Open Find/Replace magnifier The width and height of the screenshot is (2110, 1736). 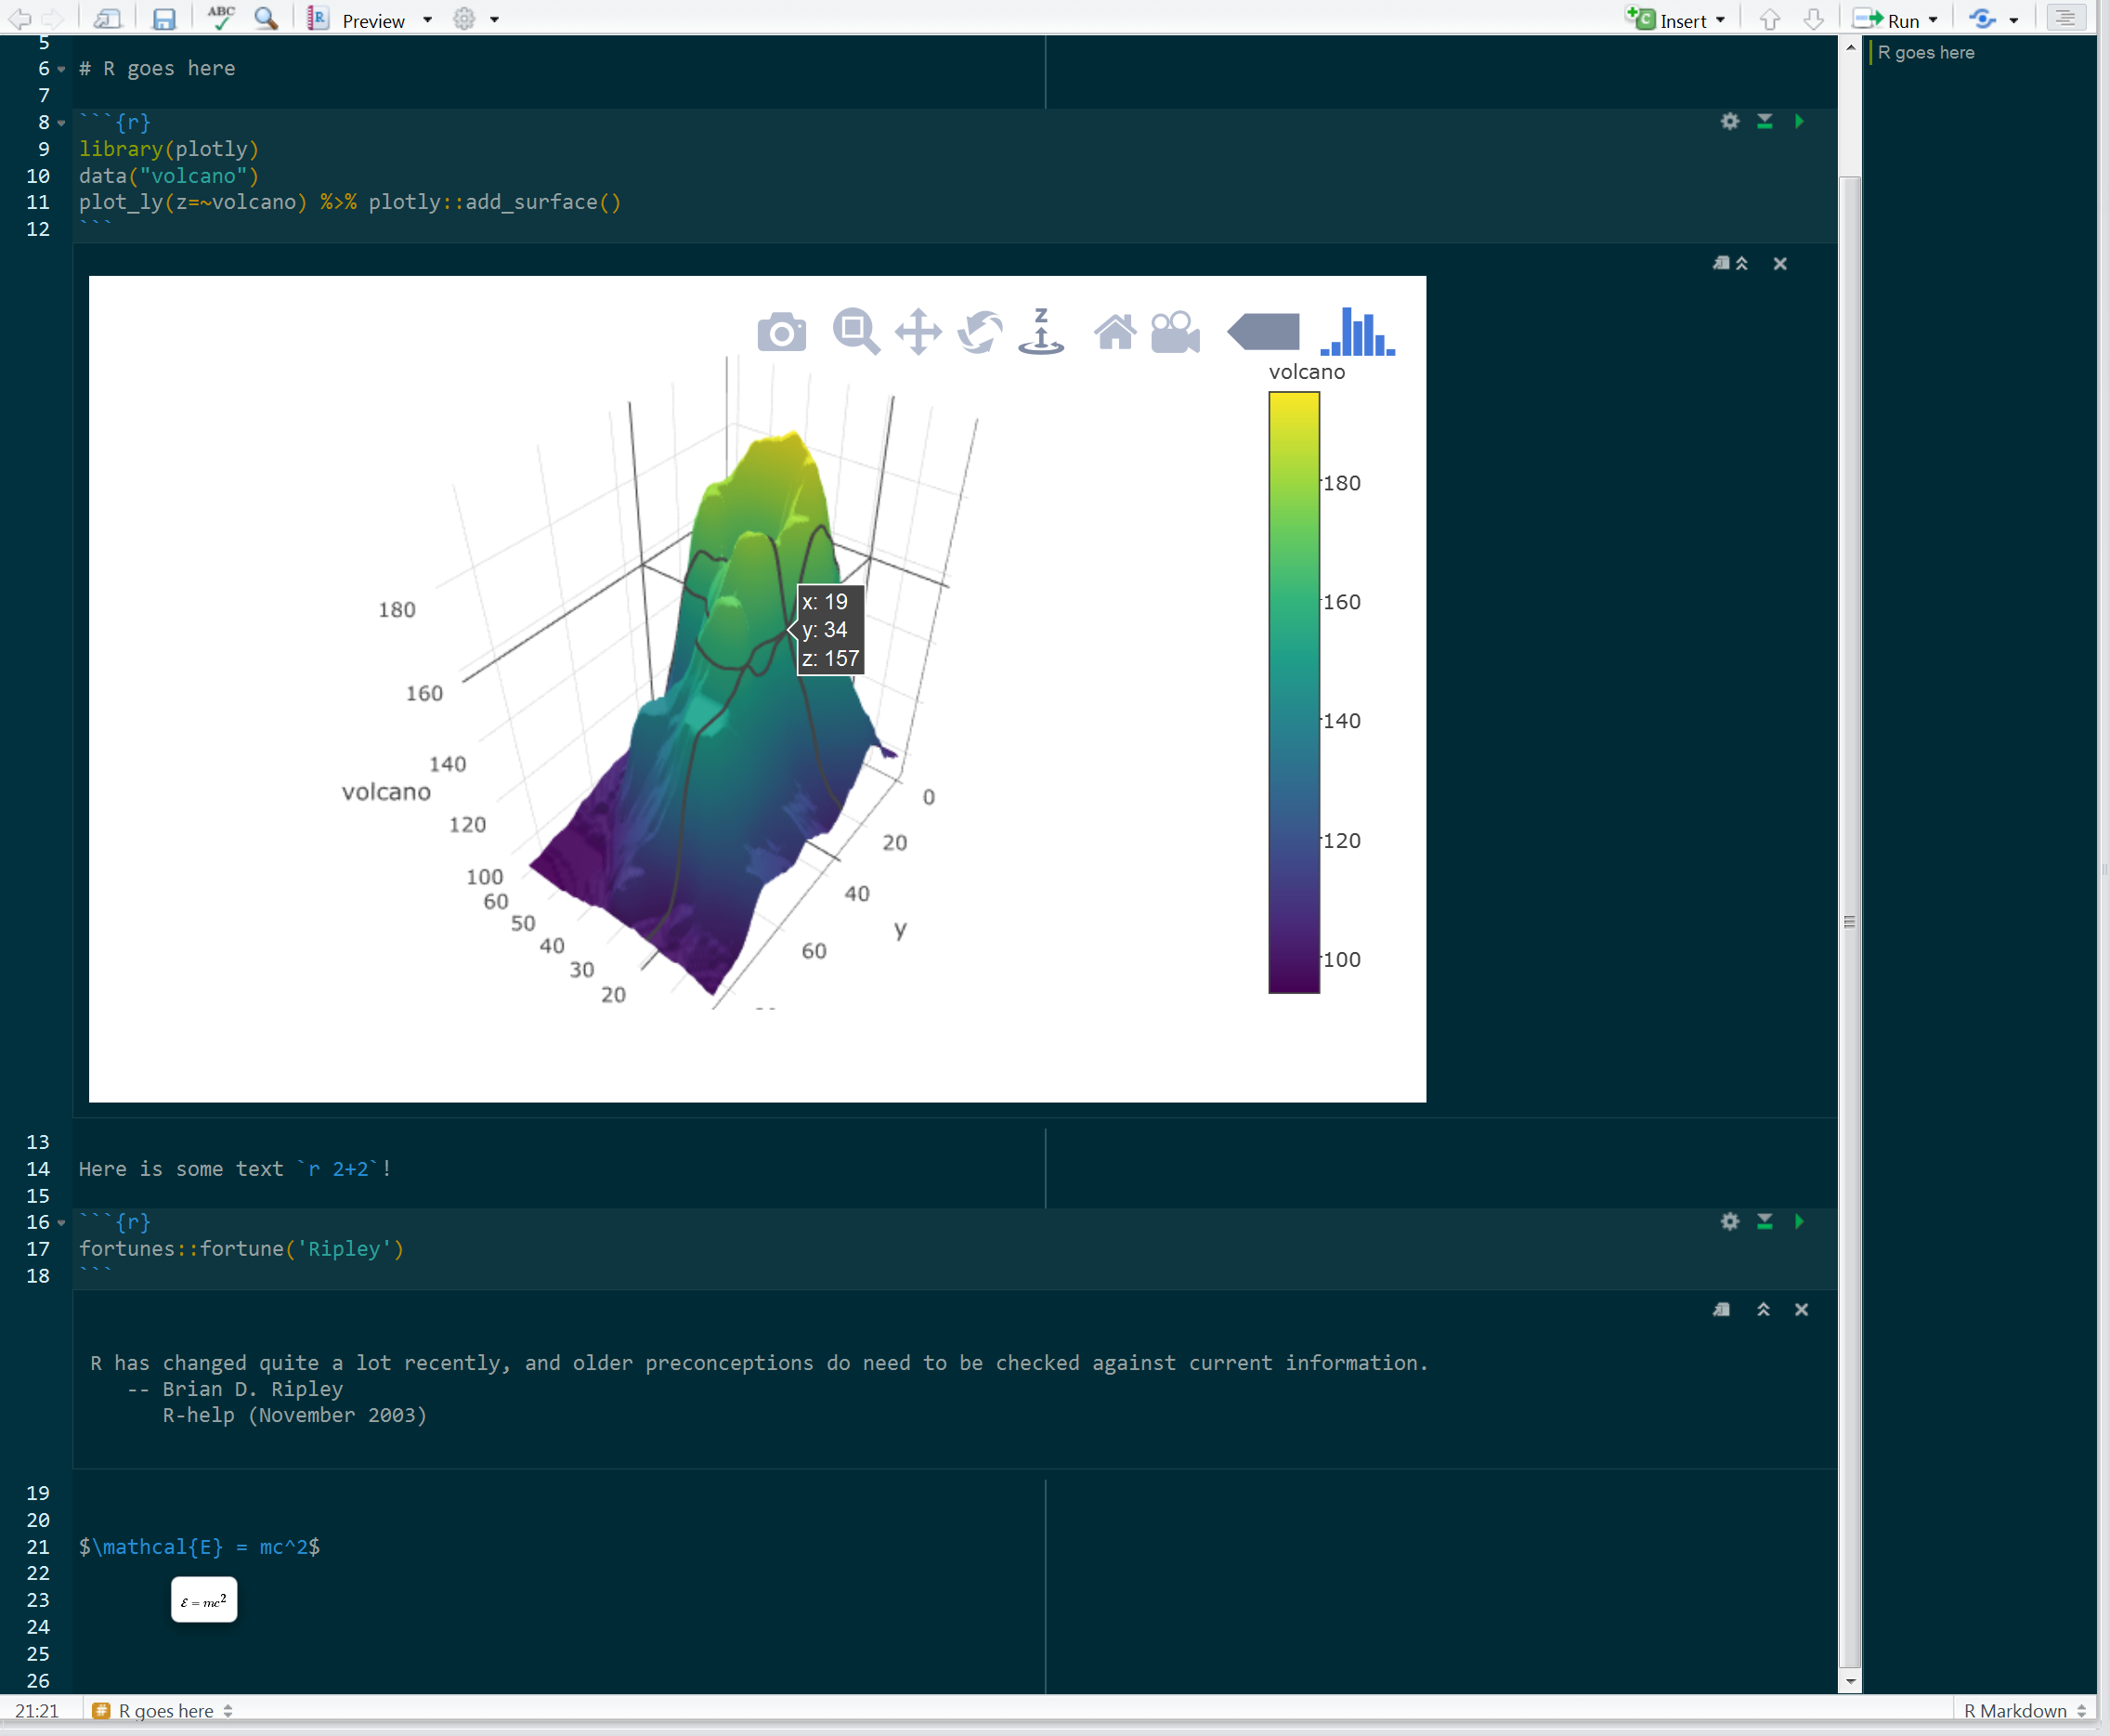coord(266,19)
